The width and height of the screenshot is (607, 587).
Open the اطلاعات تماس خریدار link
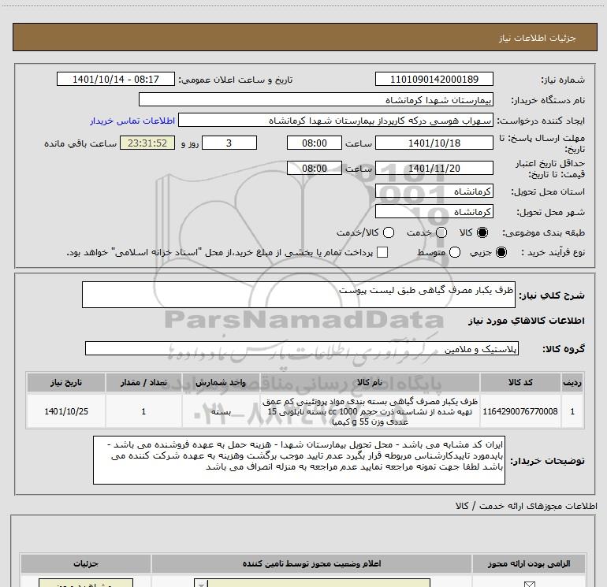coord(132,121)
